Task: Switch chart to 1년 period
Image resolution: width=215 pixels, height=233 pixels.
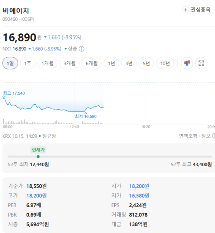Action: [x=111, y=63]
